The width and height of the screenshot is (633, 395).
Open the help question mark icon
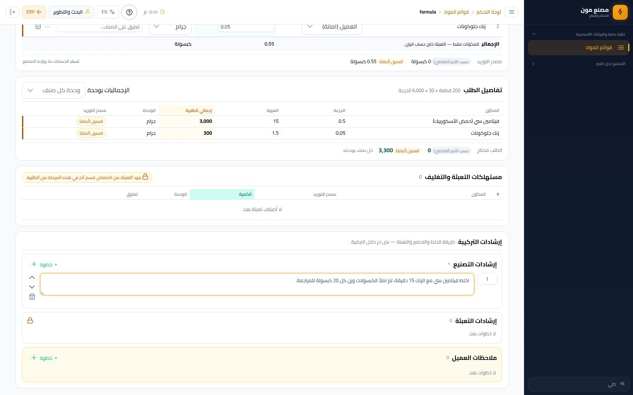pyautogui.click(x=129, y=12)
